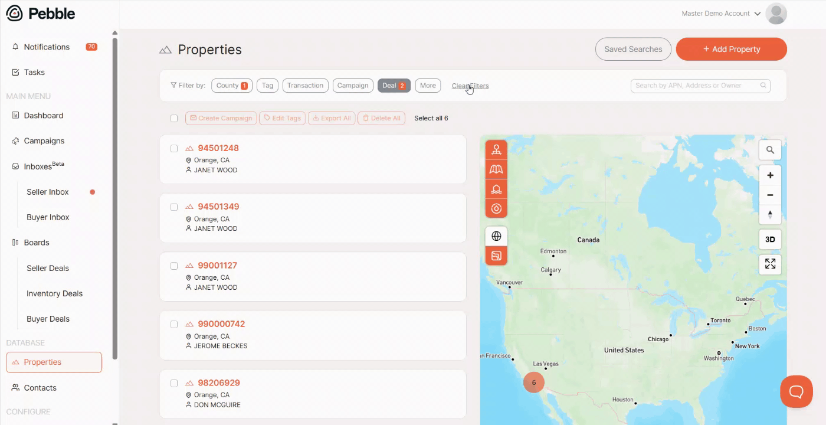Open the Campaign filter dropdown
826x425 pixels.
[353, 86]
